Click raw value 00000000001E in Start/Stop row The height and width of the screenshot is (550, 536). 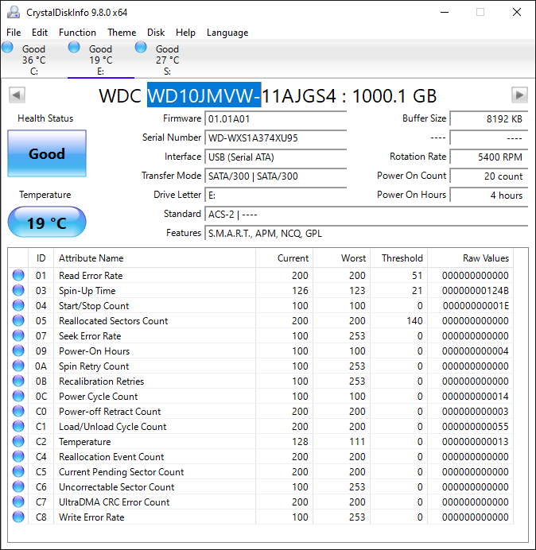click(x=476, y=306)
